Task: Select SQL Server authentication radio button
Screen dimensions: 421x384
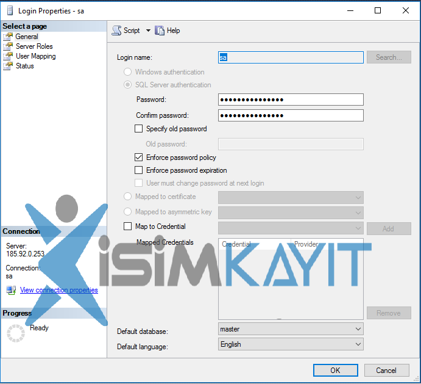Action: [127, 85]
